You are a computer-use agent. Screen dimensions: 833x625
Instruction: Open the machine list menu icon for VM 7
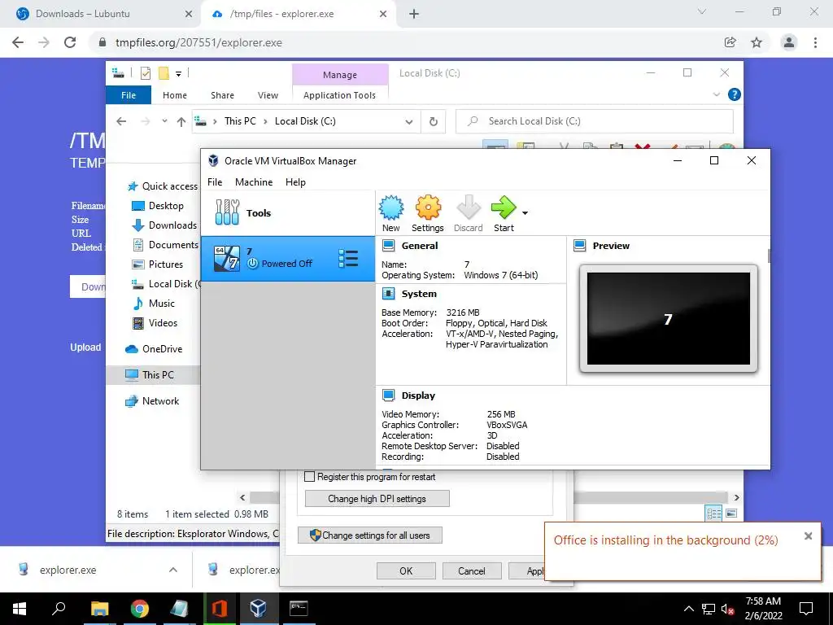(x=348, y=259)
